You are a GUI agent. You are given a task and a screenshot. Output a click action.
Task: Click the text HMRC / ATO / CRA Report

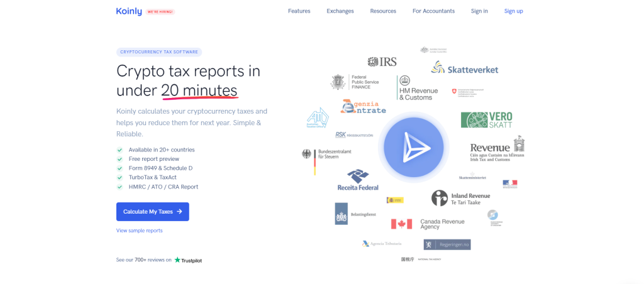click(164, 187)
